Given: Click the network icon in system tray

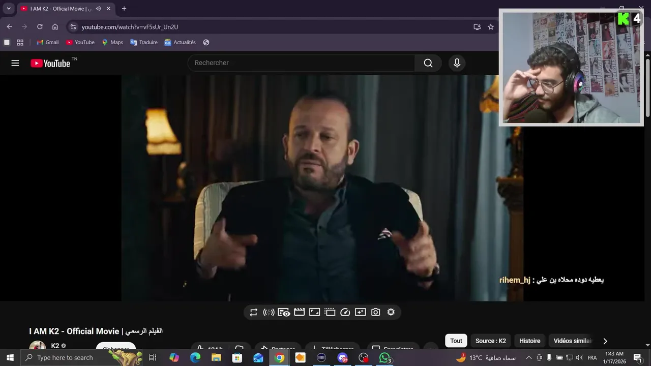Looking at the screenshot, I should point(570,358).
